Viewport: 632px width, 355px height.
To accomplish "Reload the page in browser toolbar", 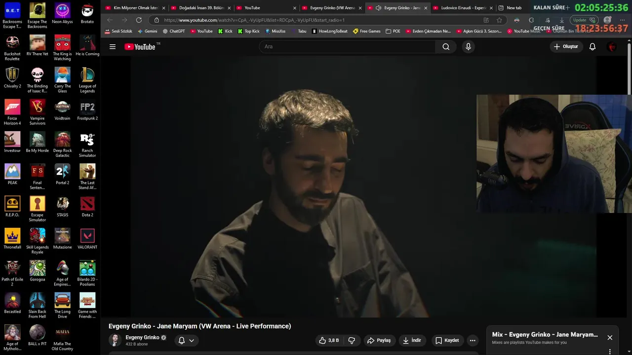I will click(x=139, y=20).
